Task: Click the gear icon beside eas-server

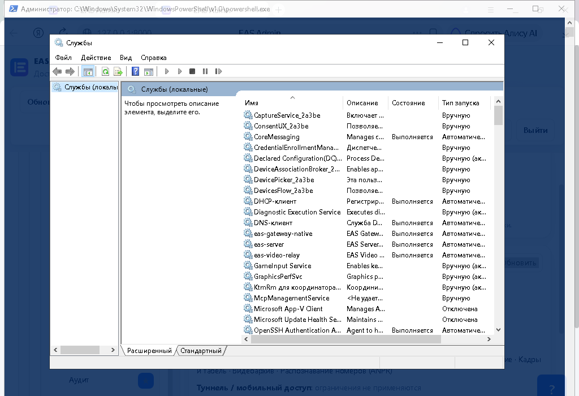Action: pyautogui.click(x=248, y=244)
